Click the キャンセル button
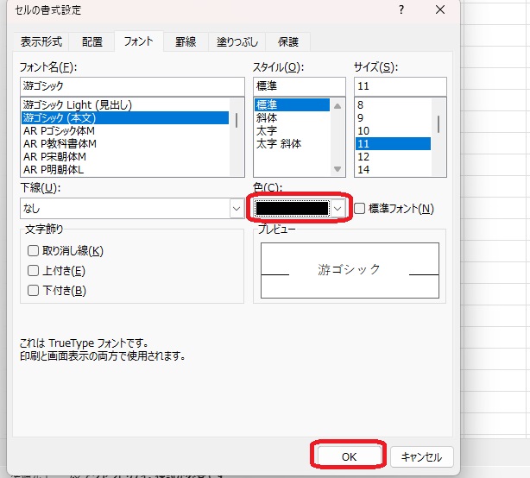 pyautogui.click(x=421, y=456)
